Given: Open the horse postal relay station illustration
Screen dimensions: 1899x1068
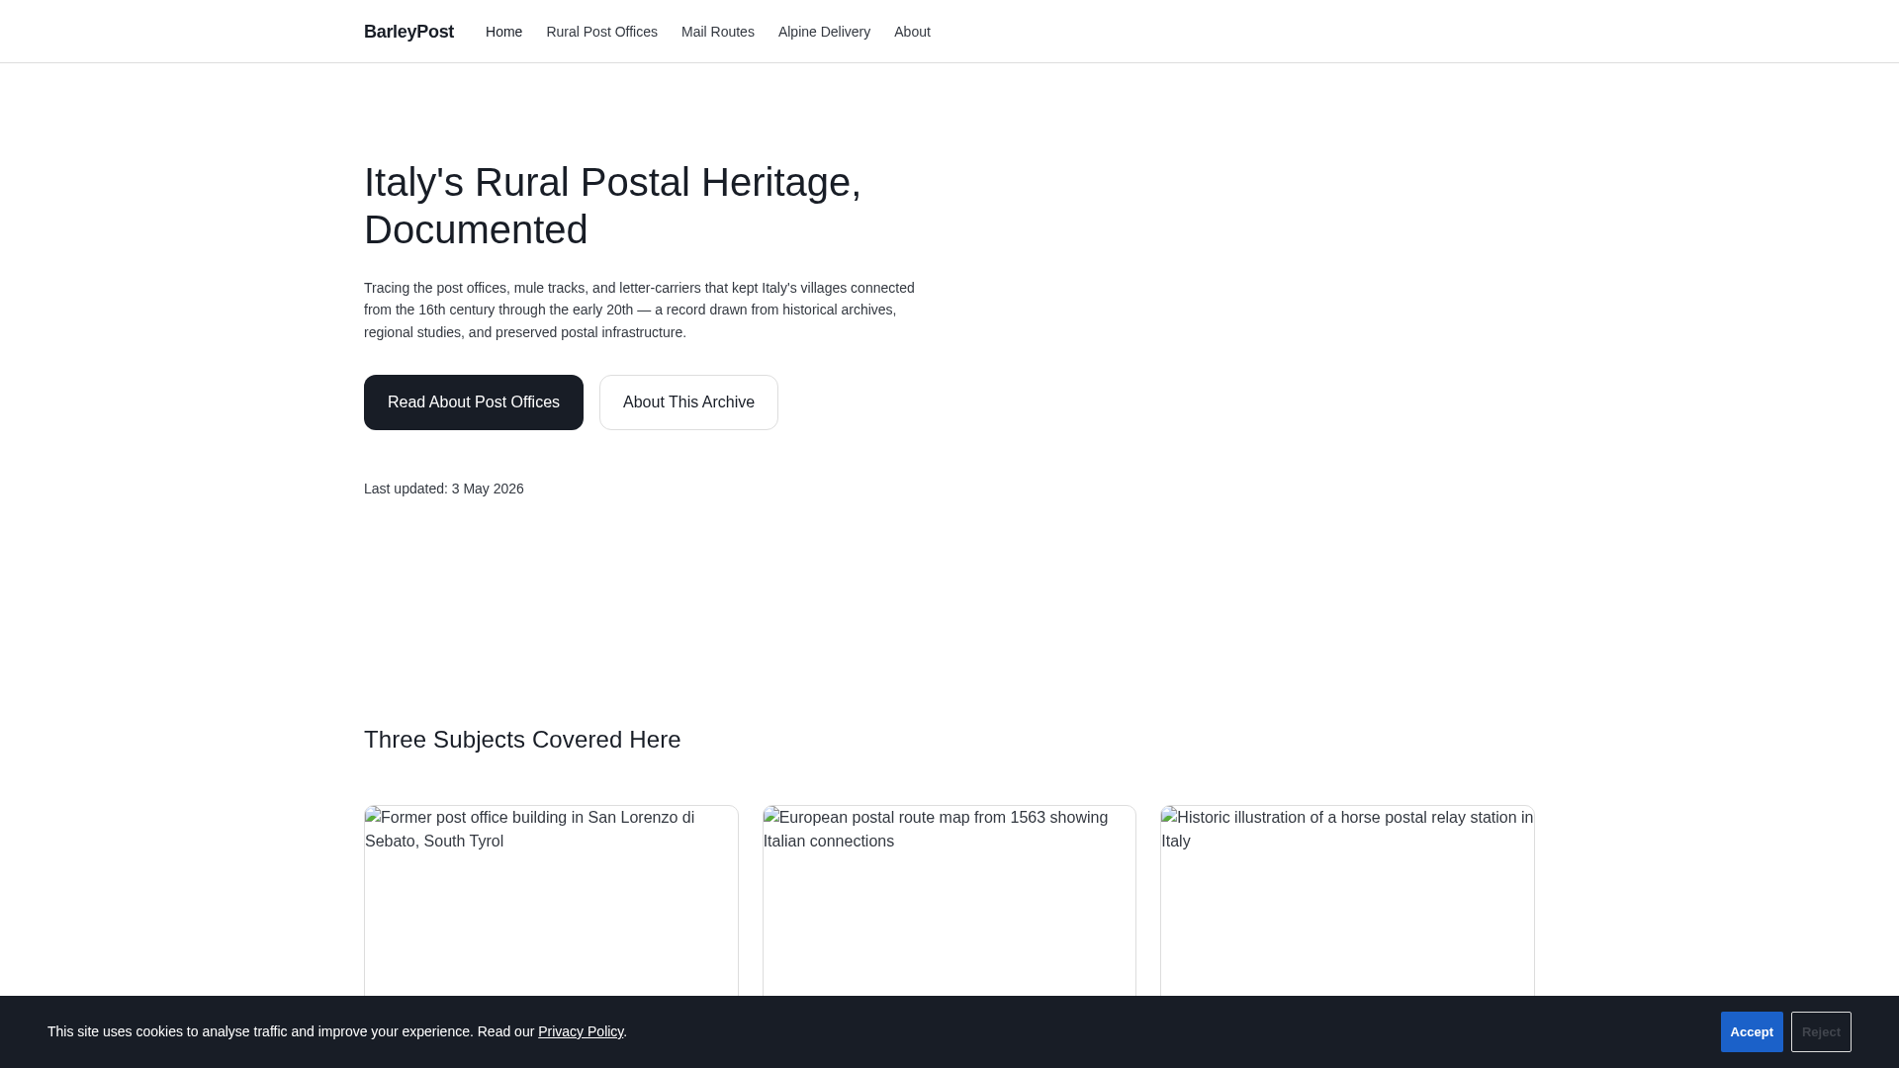Looking at the screenshot, I should click(1347, 901).
